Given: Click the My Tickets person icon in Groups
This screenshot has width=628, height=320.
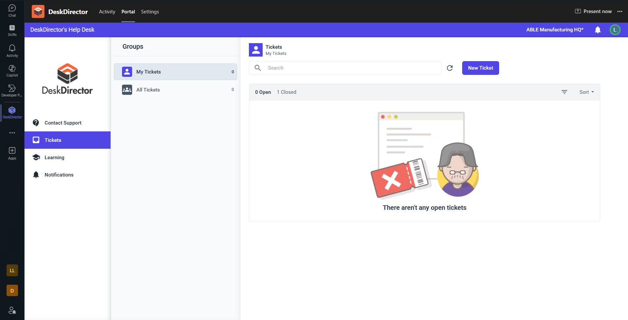Looking at the screenshot, I should [127, 72].
